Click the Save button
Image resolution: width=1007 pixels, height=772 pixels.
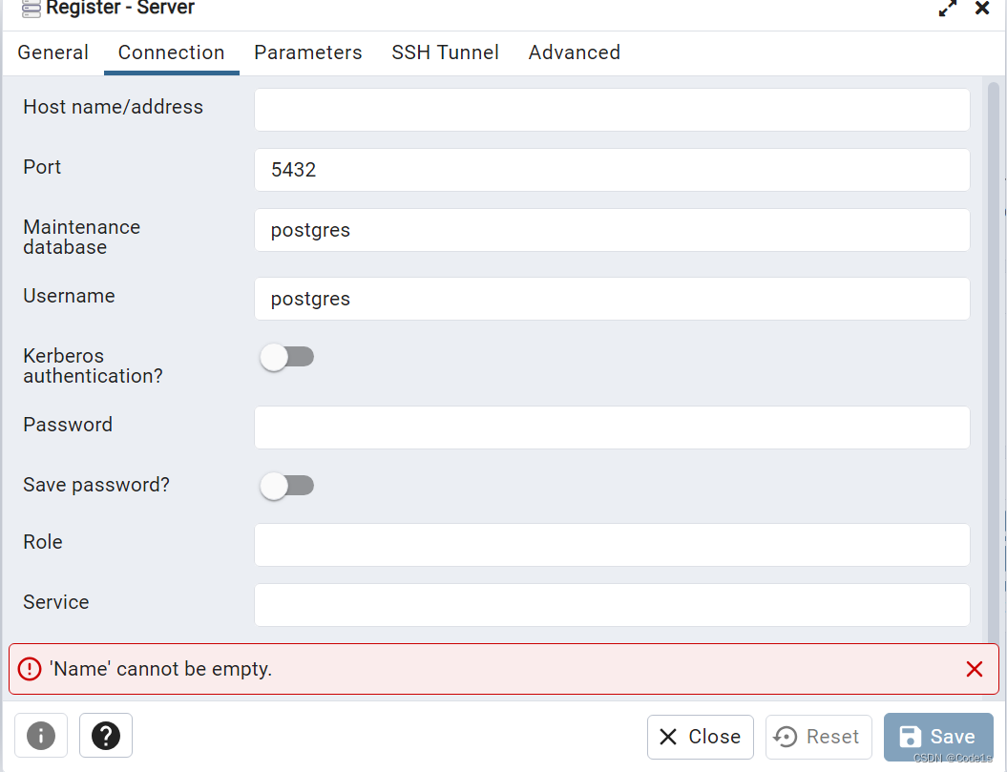pyautogui.click(x=938, y=737)
